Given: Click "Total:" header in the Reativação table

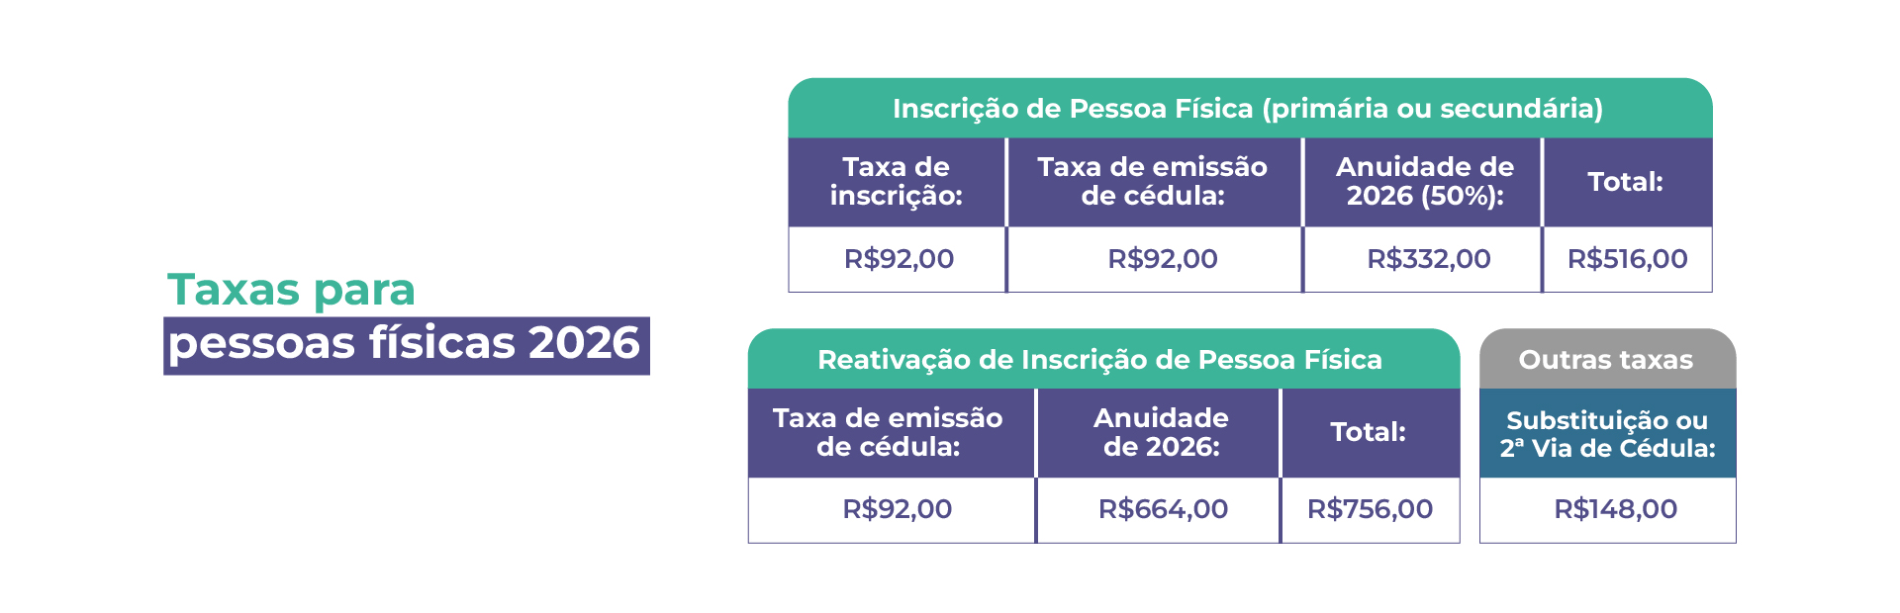Looking at the screenshot, I should tap(1368, 432).
